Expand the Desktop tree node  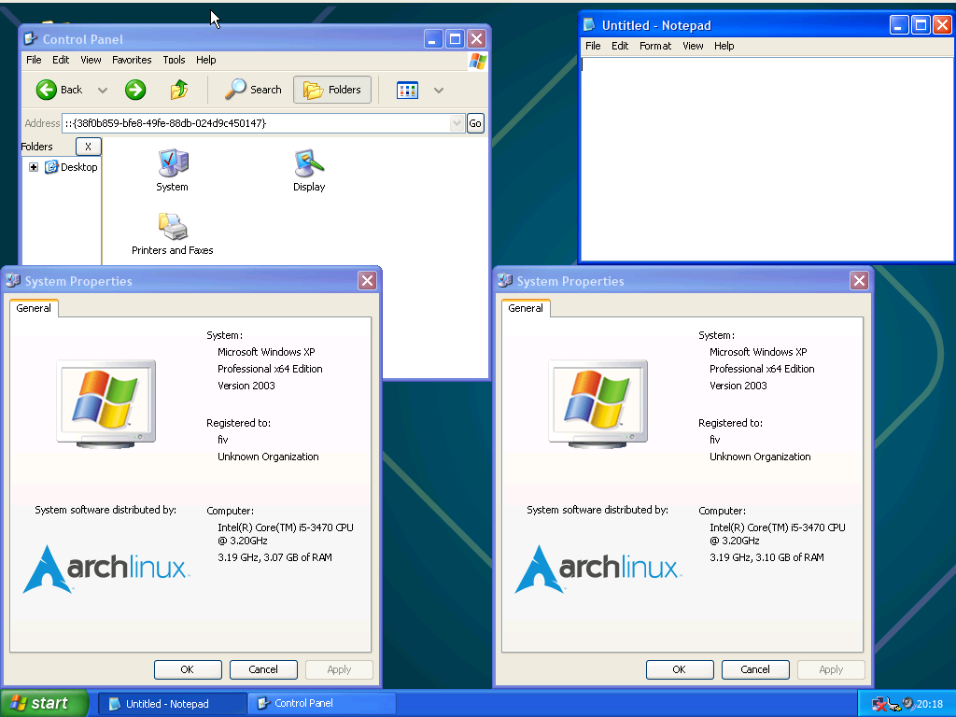pos(34,167)
